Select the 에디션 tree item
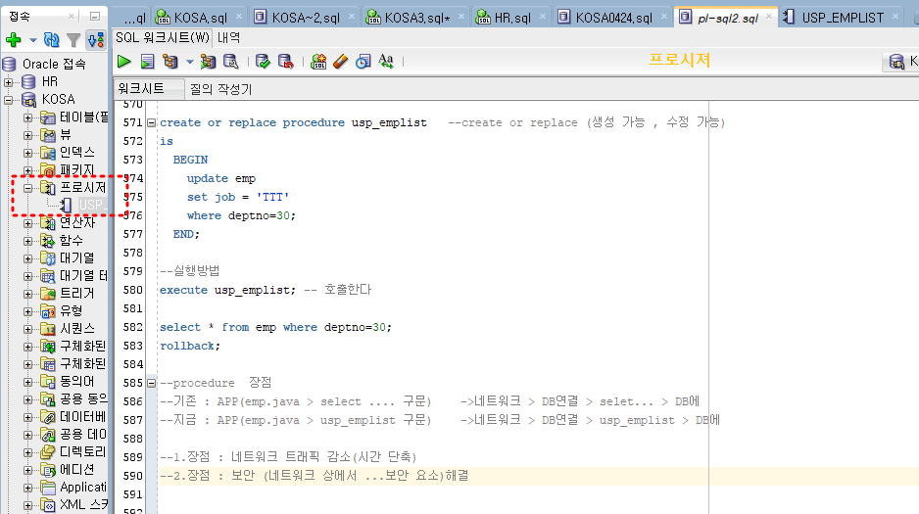 [76, 470]
